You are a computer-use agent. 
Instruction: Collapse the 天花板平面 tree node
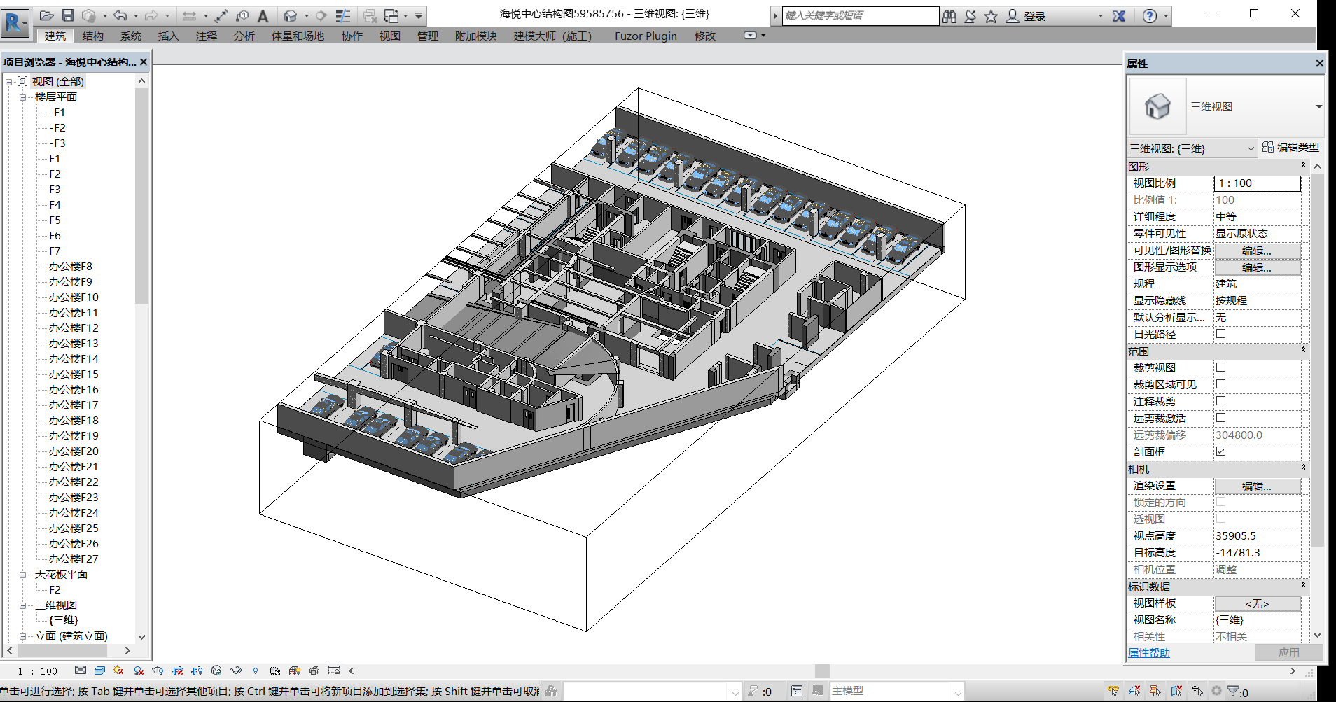point(22,575)
